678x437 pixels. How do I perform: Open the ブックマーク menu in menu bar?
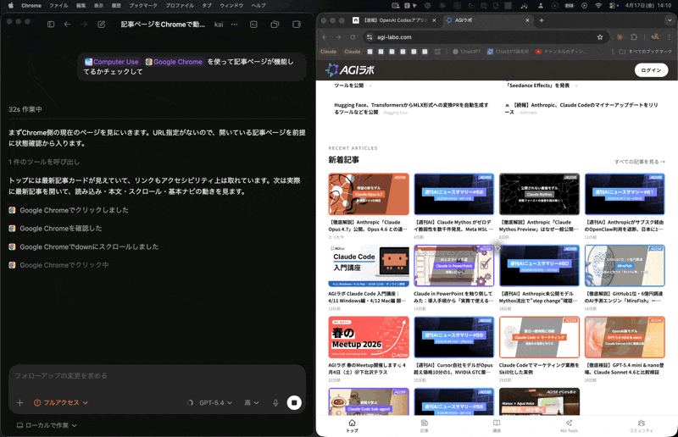click(x=142, y=5)
